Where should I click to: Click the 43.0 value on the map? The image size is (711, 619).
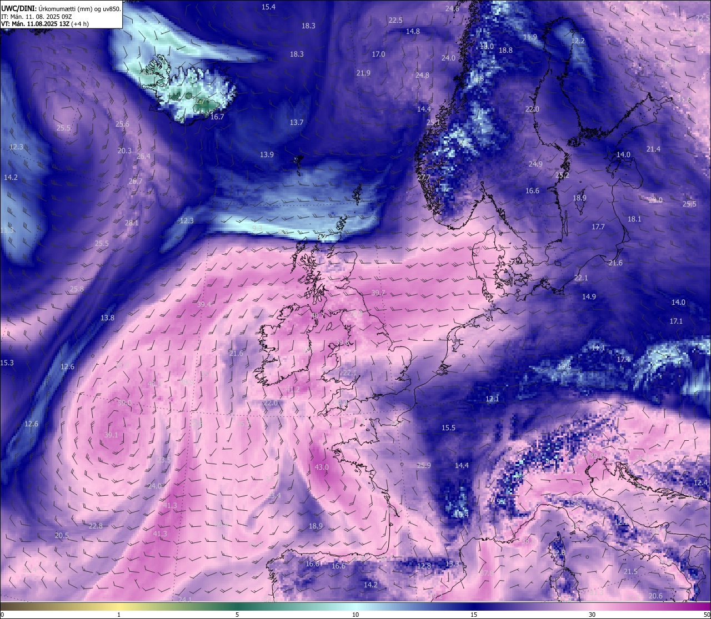click(x=322, y=467)
